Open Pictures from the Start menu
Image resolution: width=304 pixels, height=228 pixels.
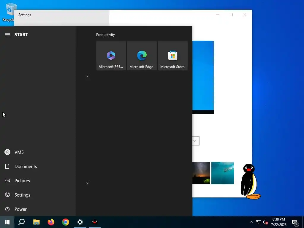[x=38, y=181]
